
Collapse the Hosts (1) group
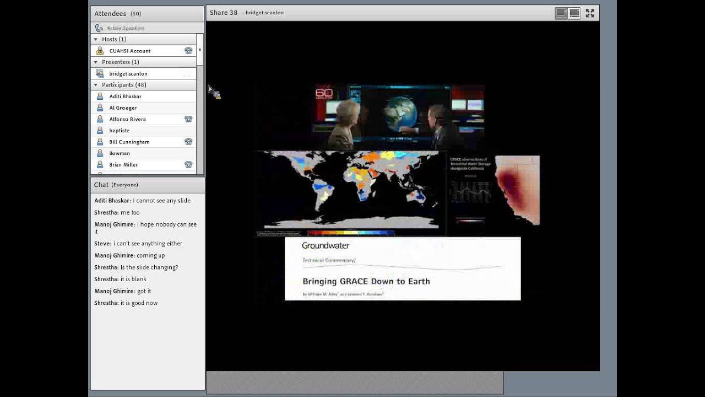click(96, 39)
